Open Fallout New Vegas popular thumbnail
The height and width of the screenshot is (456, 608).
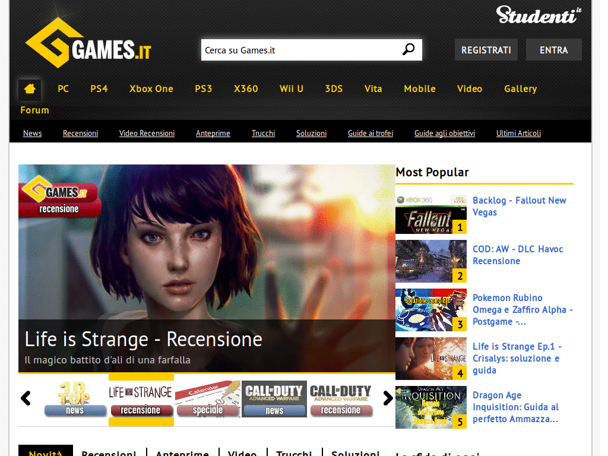click(x=431, y=213)
